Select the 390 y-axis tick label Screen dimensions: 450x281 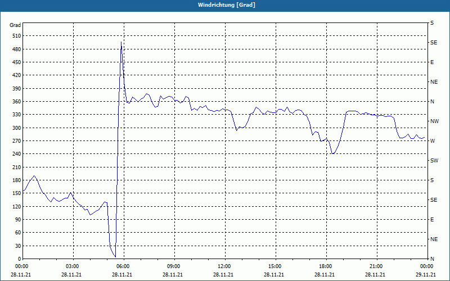pos(17,89)
